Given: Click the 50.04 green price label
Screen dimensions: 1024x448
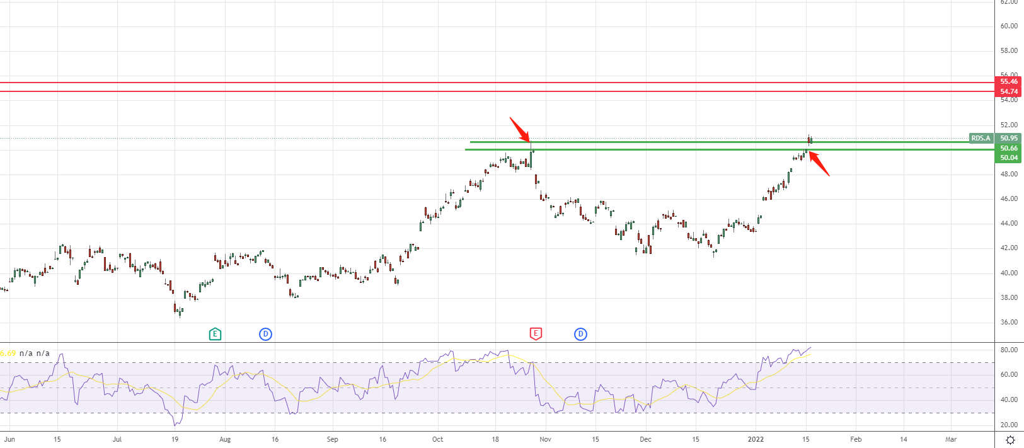Looking at the screenshot, I should click(x=1009, y=158).
